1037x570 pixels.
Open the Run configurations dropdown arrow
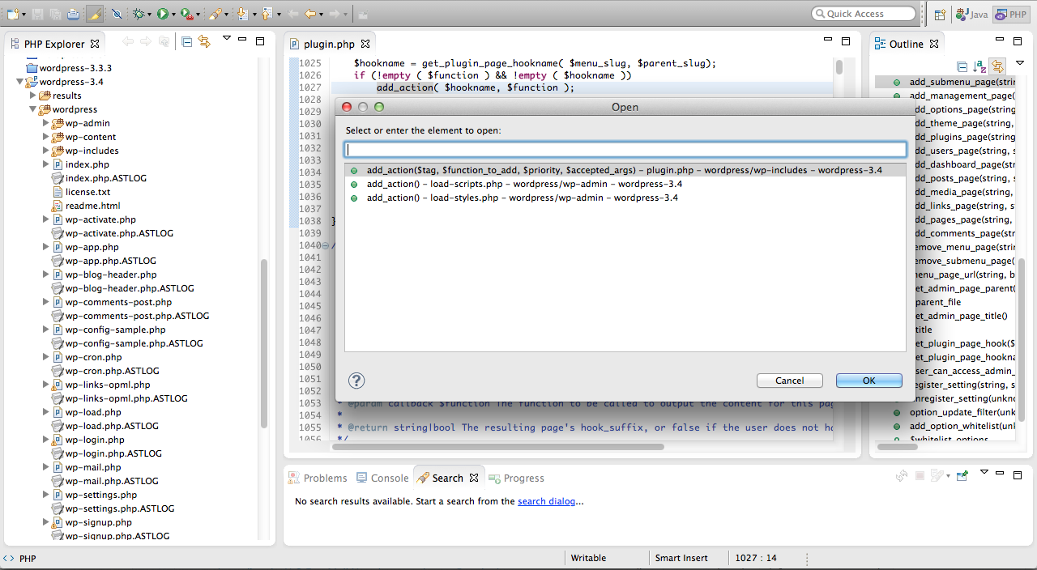coord(173,15)
